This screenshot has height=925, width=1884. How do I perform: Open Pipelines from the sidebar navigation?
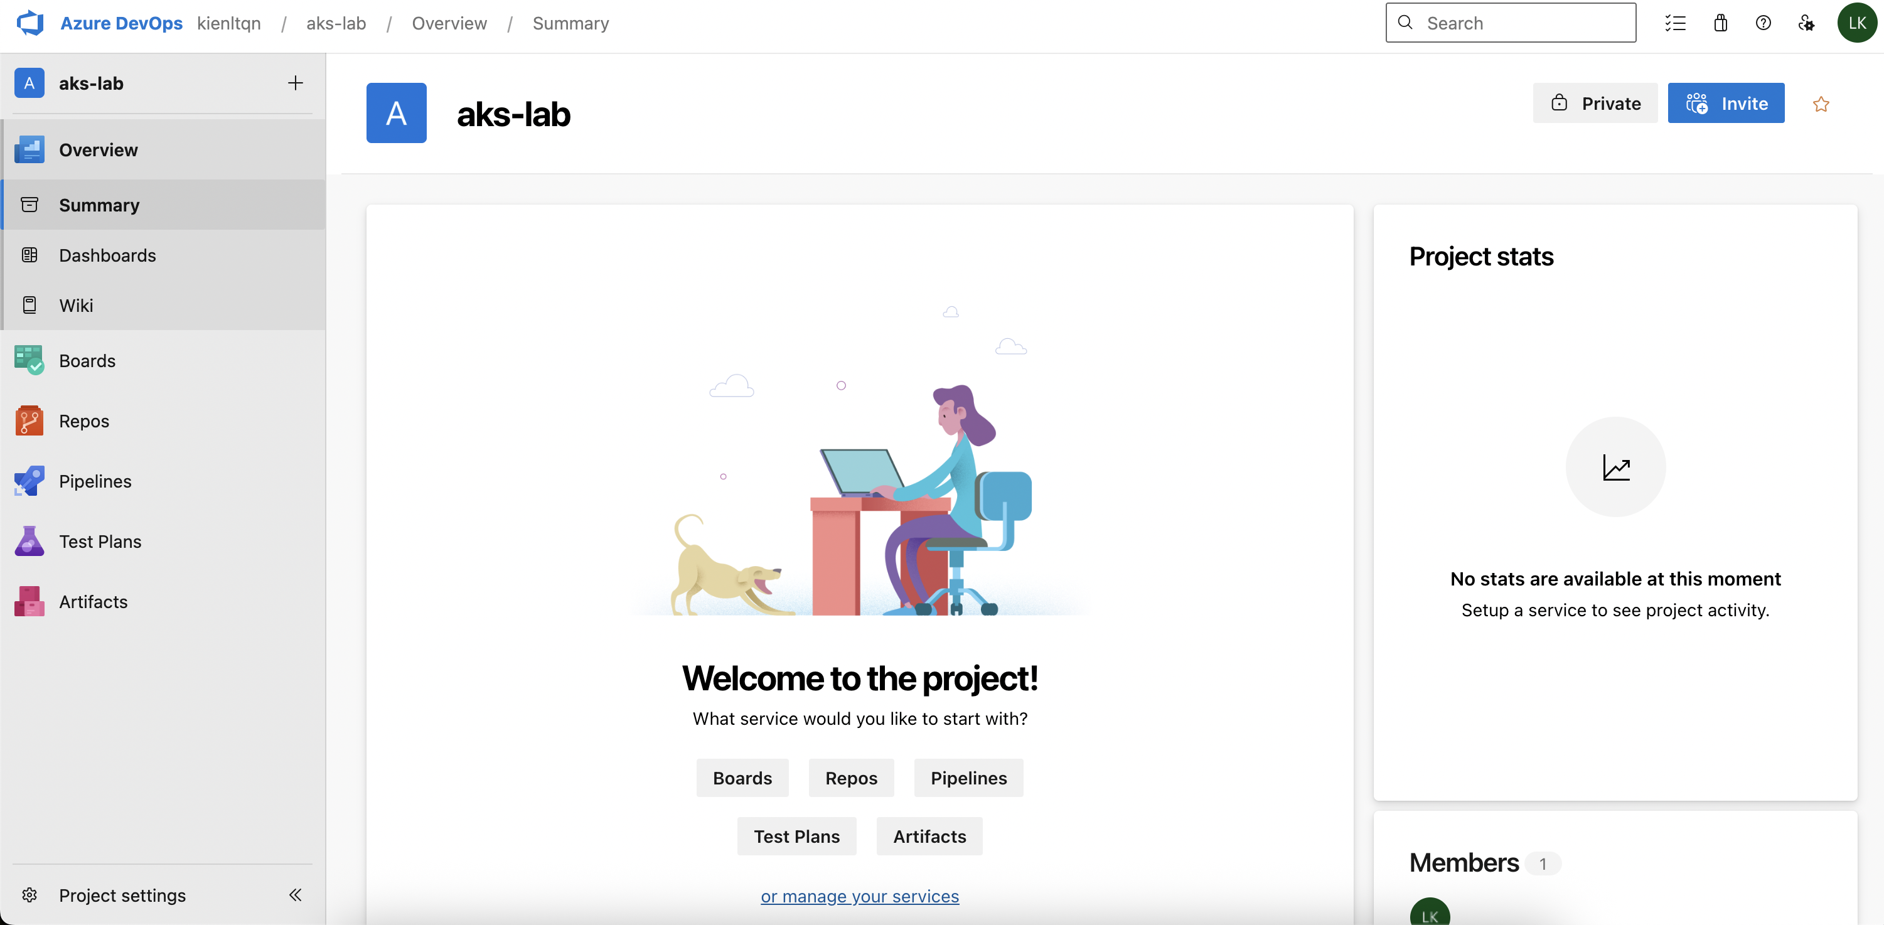164,481
